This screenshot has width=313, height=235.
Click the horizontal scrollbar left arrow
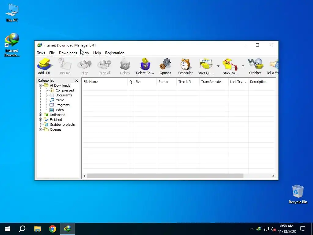84,176
